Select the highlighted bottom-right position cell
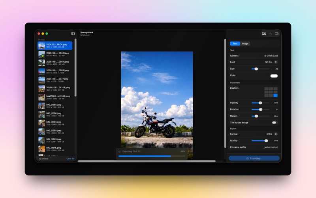Image resolution: width=316 pixels, height=198 pixels. tap(275, 95)
